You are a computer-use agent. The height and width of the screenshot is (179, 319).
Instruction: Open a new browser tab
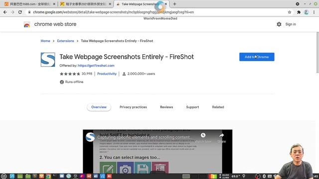tap(174, 4)
